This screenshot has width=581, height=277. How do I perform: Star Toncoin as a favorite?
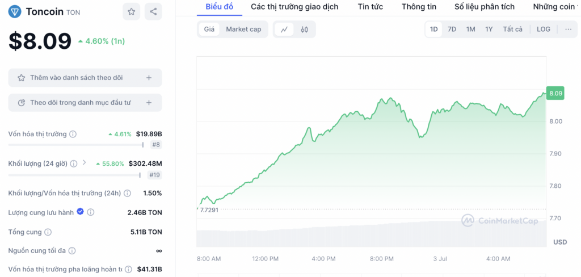click(131, 11)
